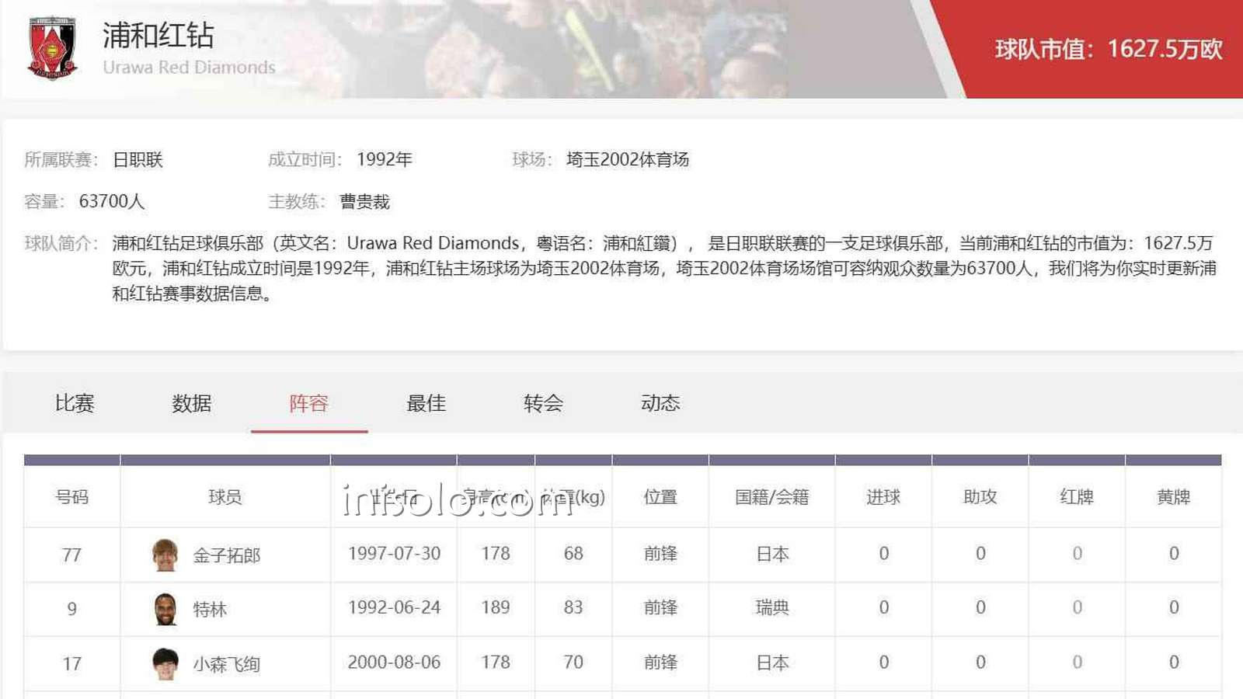Viewport: 1243px width, 699px height.
Task: Select the 阵容 tab
Action: pyautogui.click(x=309, y=403)
